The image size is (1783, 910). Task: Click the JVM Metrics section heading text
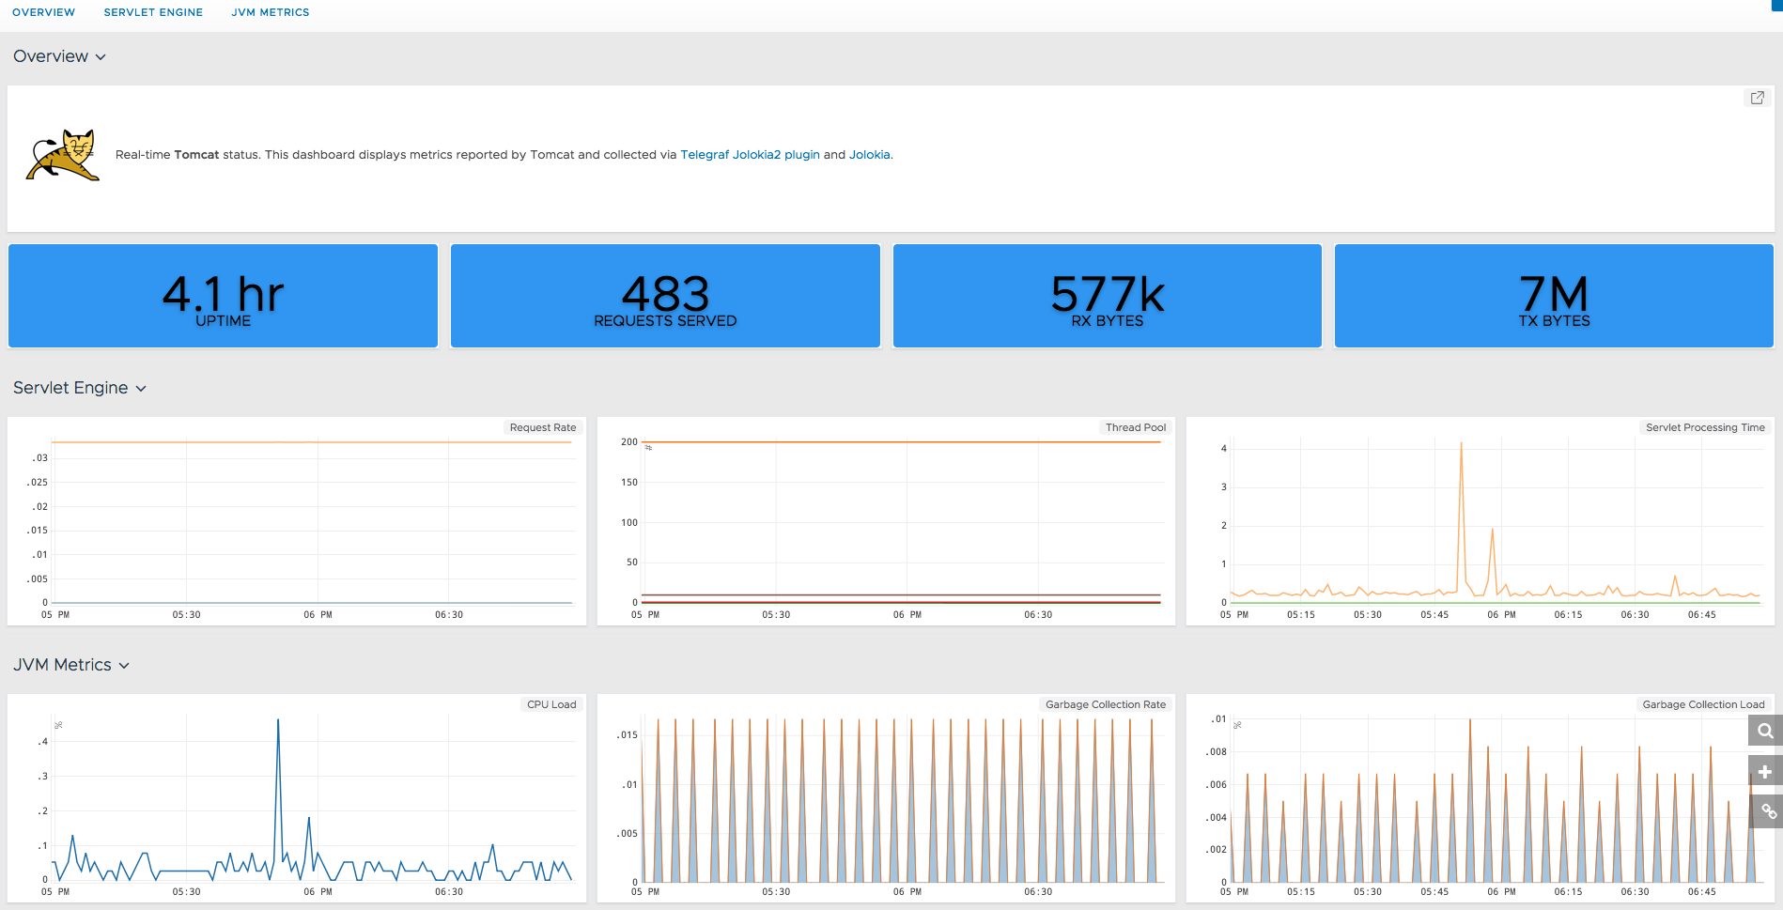(x=62, y=665)
